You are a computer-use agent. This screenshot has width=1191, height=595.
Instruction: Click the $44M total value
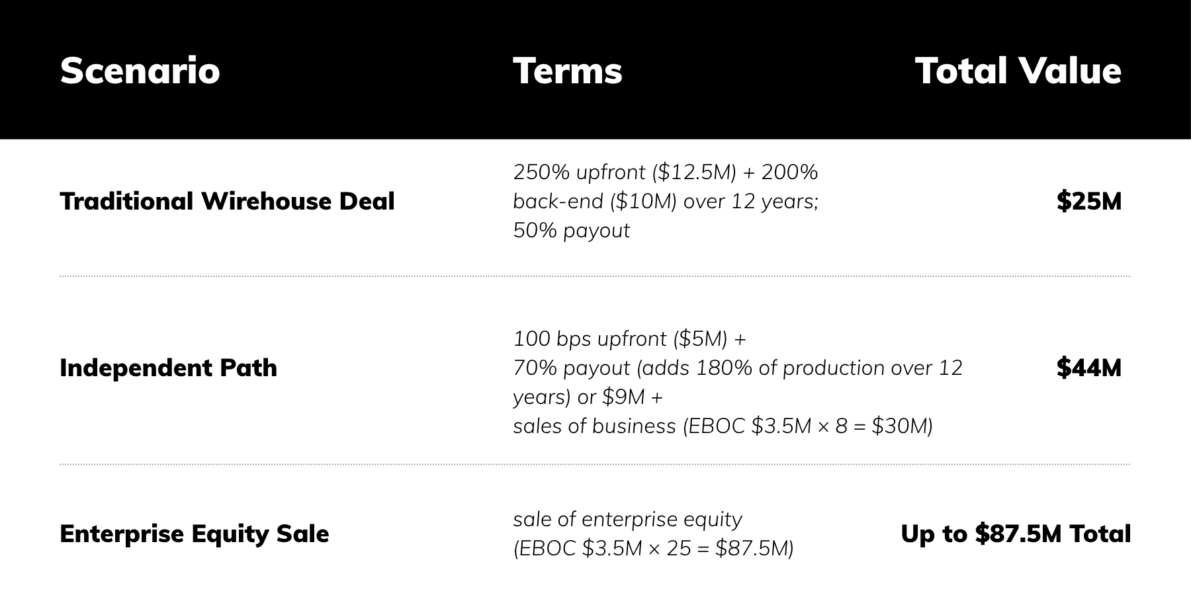tap(1089, 368)
